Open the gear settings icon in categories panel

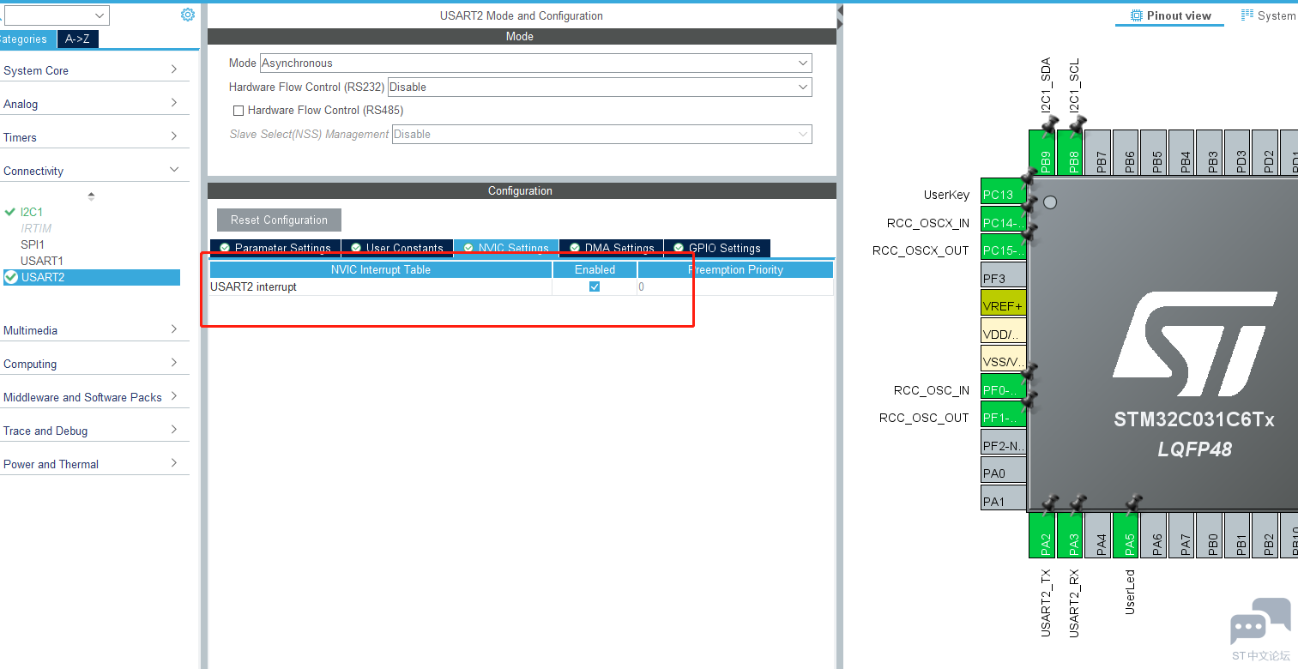point(188,15)
